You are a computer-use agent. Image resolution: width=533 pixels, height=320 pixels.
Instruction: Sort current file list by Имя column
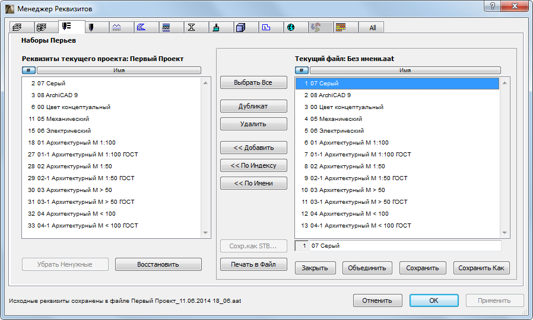pos(405,71)
